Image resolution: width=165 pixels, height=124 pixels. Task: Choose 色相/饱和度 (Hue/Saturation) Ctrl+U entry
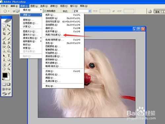pos(63,40)
